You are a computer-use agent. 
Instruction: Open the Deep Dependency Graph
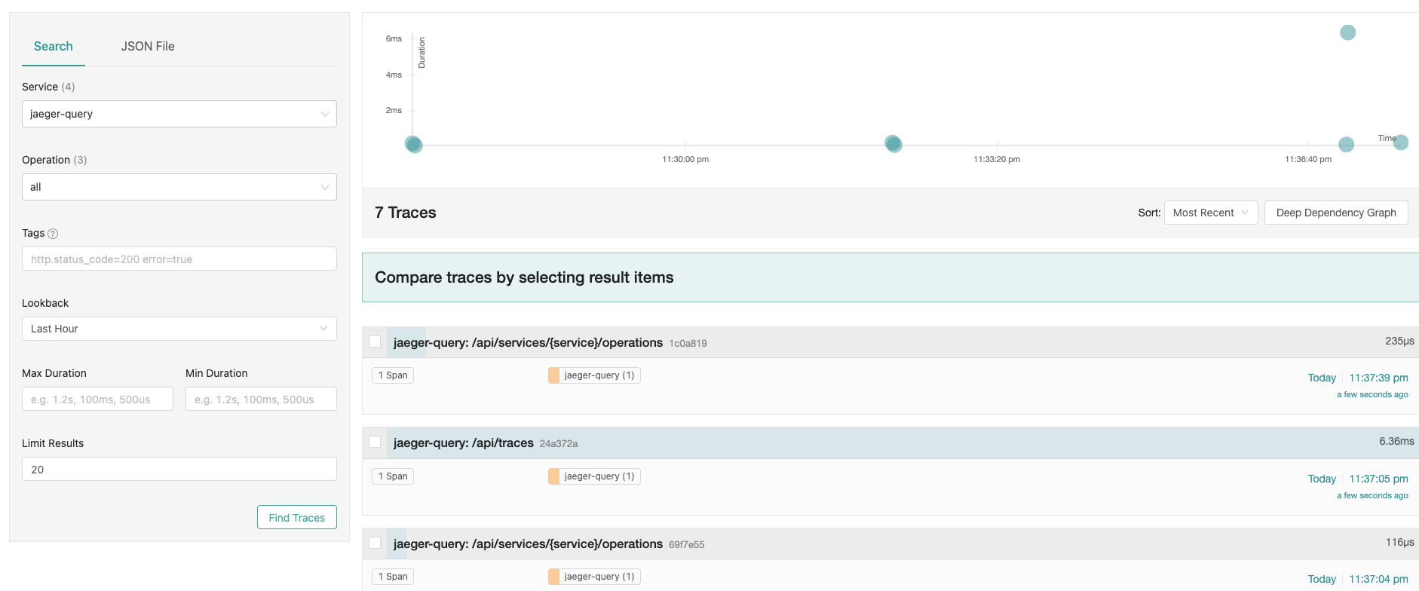(1336, 213)
